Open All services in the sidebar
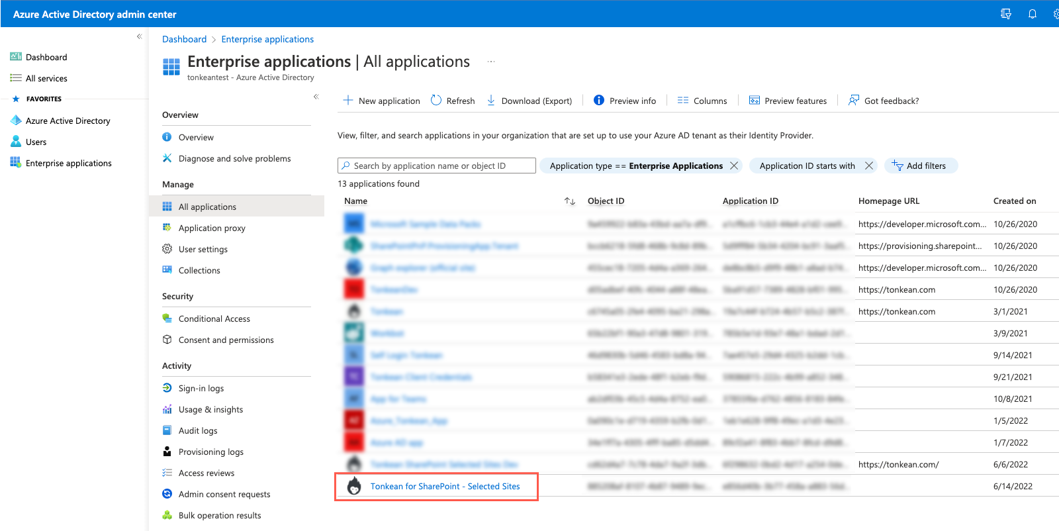1059x531 pixels. point(46,78)
